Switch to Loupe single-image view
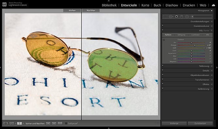218x129 pixels. (6, 123)
